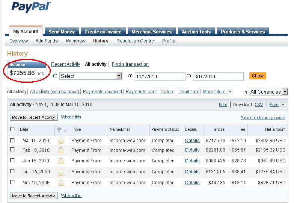Filter by Payments received

(x=103, y=92)
